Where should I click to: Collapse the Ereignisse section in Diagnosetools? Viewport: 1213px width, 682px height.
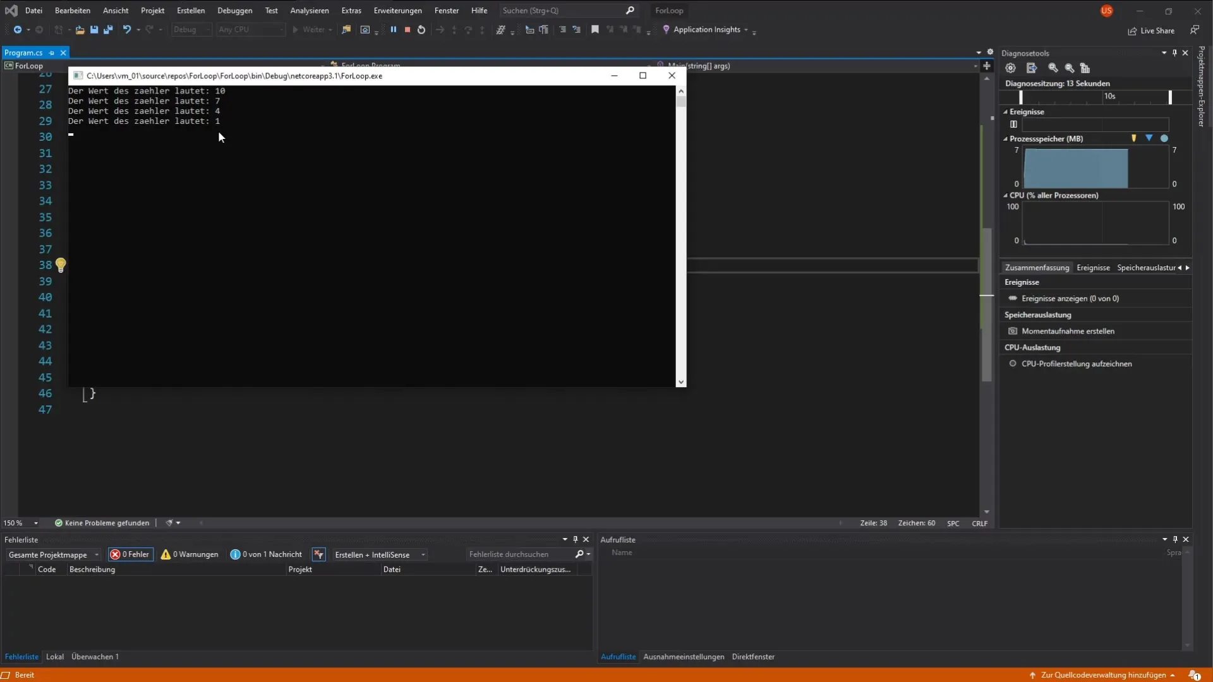tap(1006, 112)
